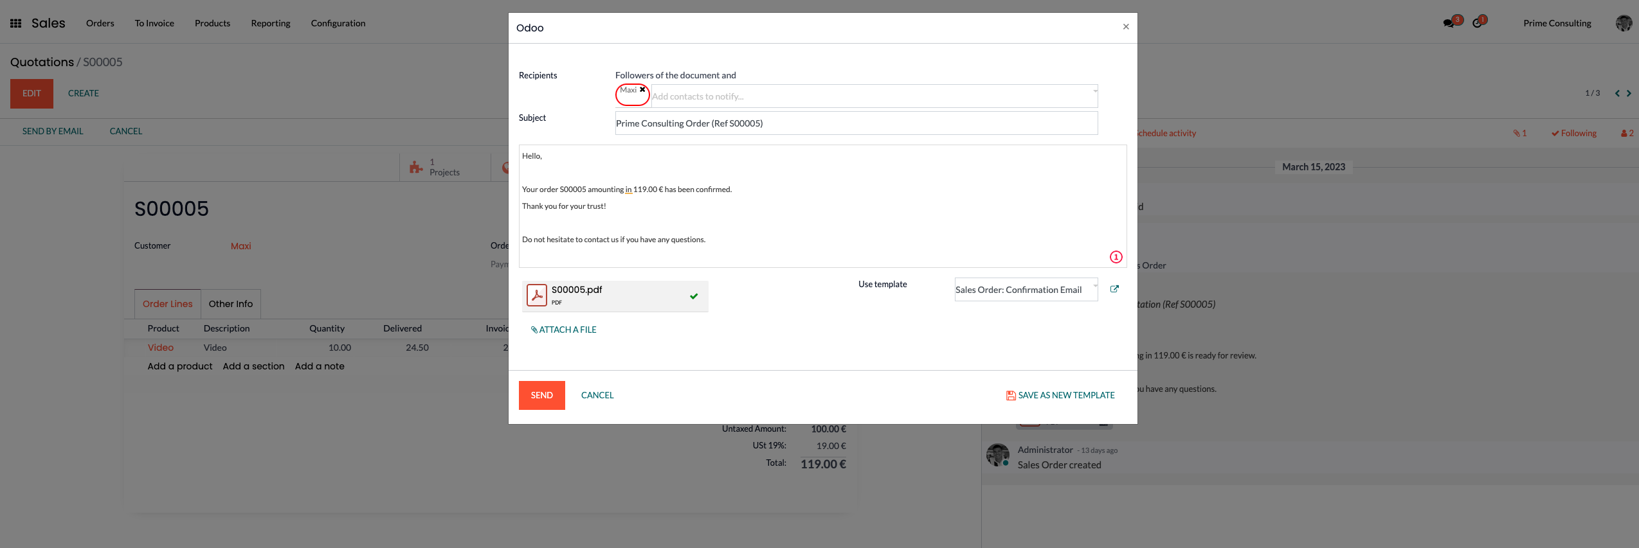This screenshot has height=548, width=1639.
Task: Open the To Invoice menu
Action: tap(154, 23)
